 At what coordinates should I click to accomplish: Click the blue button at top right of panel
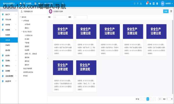[x=166, y=11]
